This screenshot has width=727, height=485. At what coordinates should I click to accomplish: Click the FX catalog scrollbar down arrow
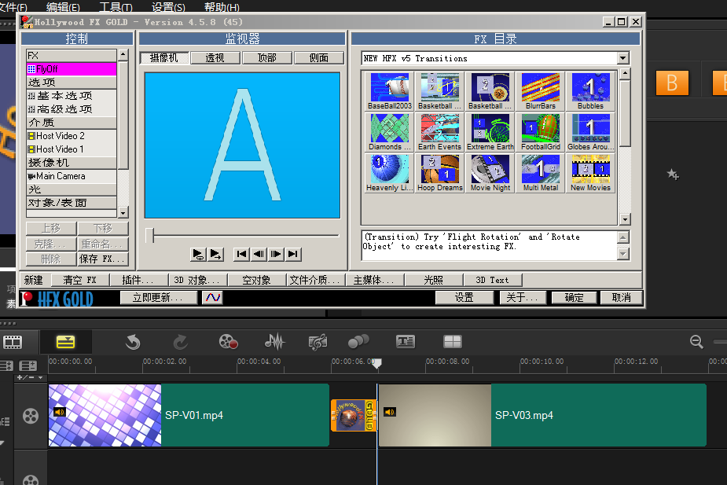[625, 219]
